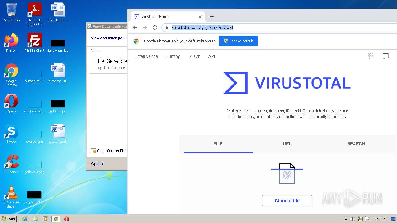
Task: Open VirusTotal chat bubble icon
Action: [386, 56]
